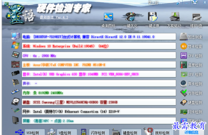Screen dimensions: 208x135
Task: Launch 一键优化 one-click optimization
Action: pos(131,19)
